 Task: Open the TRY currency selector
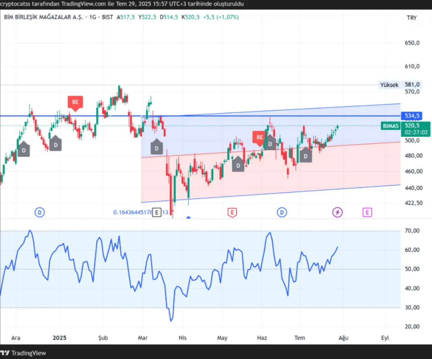411,18
